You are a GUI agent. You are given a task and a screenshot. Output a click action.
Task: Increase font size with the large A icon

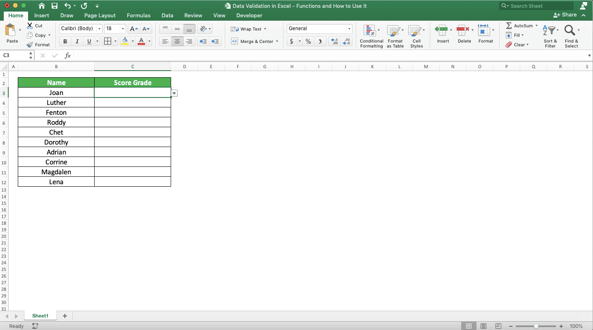click(x=133, y=29)
